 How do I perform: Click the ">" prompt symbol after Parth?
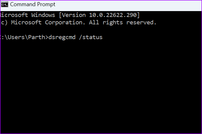[x=47, y=38]
